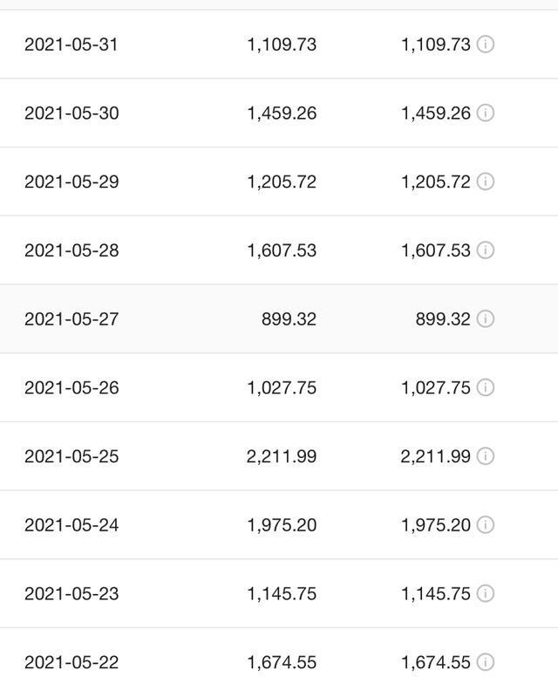558x684 pixels.
Task: Show details icon for 1,975.20
Action: tap(485, 525)
